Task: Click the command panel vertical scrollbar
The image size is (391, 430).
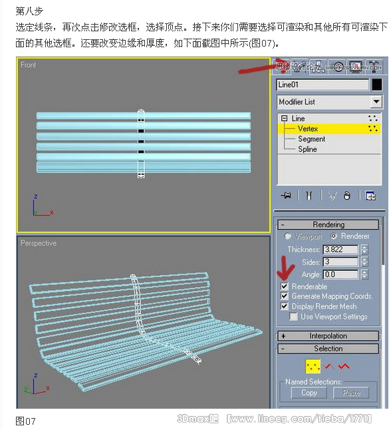Action: [x=383, y=242]
